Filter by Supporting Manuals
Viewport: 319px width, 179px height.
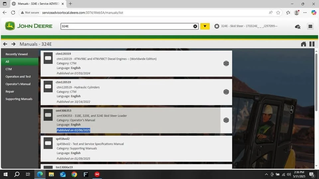tap(19, 99)
